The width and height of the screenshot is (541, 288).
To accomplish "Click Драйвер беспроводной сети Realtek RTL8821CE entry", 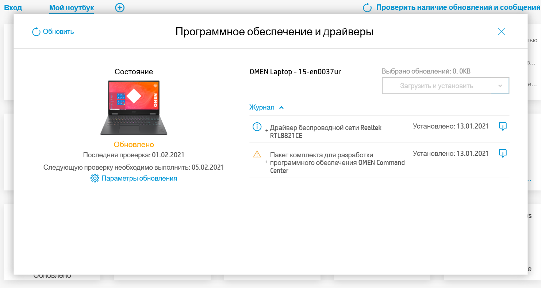I will coord(326,131).
